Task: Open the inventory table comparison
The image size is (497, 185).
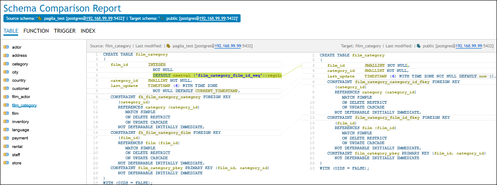Action: pos(20,121)
